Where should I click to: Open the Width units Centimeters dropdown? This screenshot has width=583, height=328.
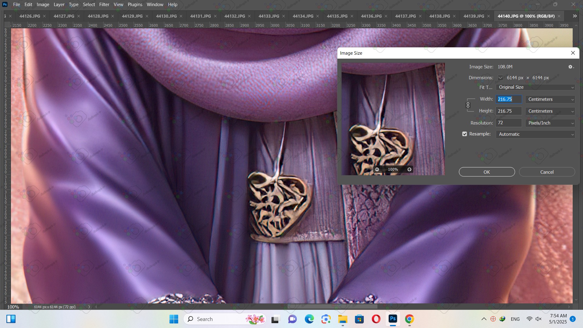coord(550,99)
